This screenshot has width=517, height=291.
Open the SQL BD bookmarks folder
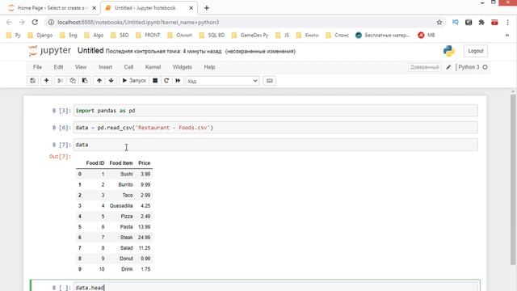(212, 36)
